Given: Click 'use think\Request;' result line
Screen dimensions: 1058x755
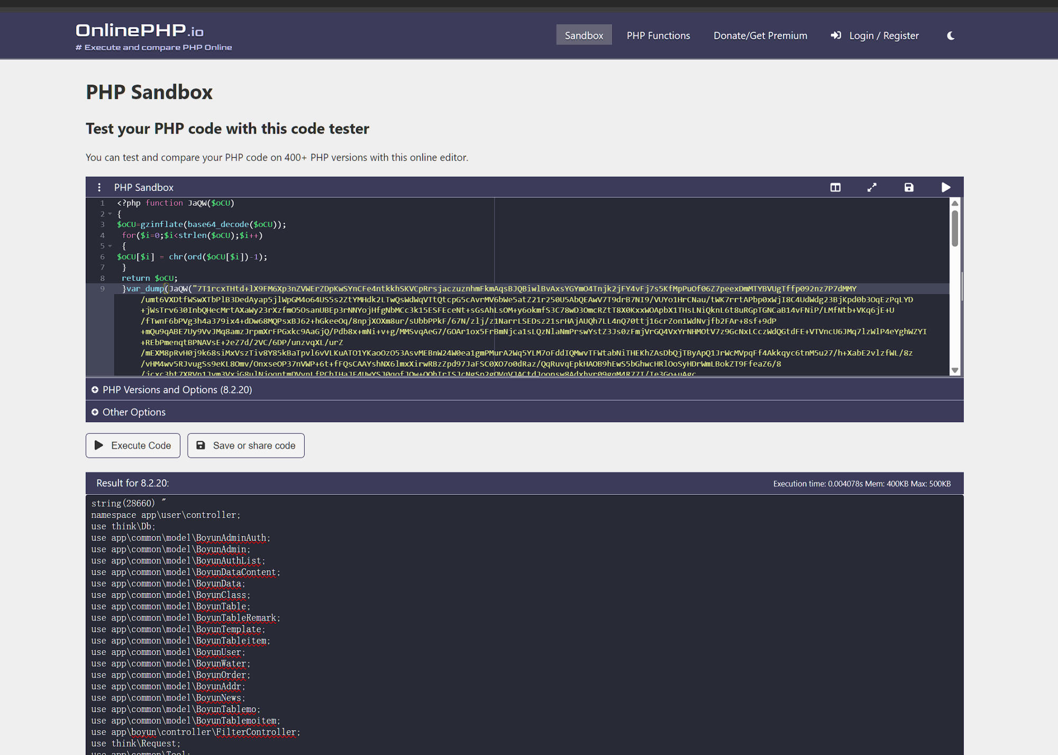Looking at the screenshot, I should coord(135,743).
